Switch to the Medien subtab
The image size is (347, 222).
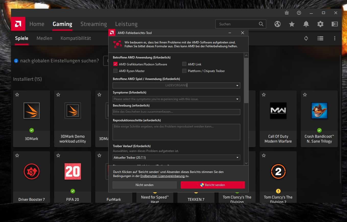(x=44, y=38)
